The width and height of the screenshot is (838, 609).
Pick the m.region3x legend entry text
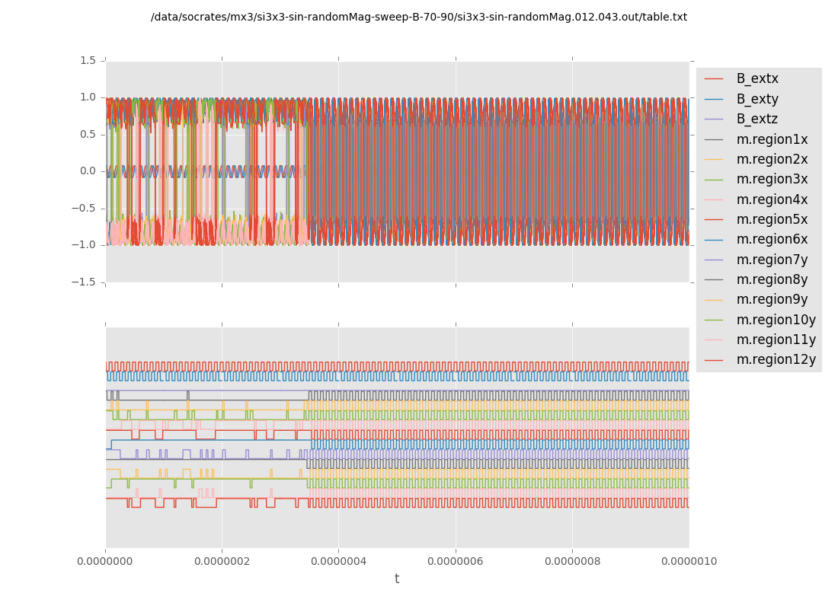772,179
